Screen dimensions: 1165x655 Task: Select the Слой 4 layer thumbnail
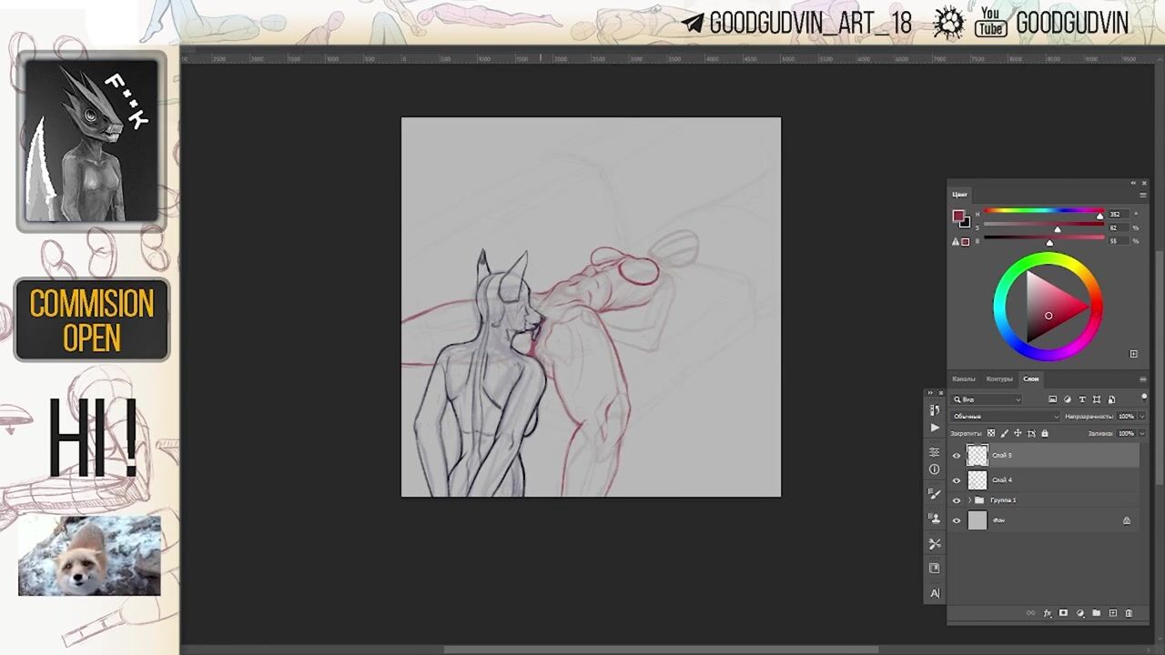point(978,480)
